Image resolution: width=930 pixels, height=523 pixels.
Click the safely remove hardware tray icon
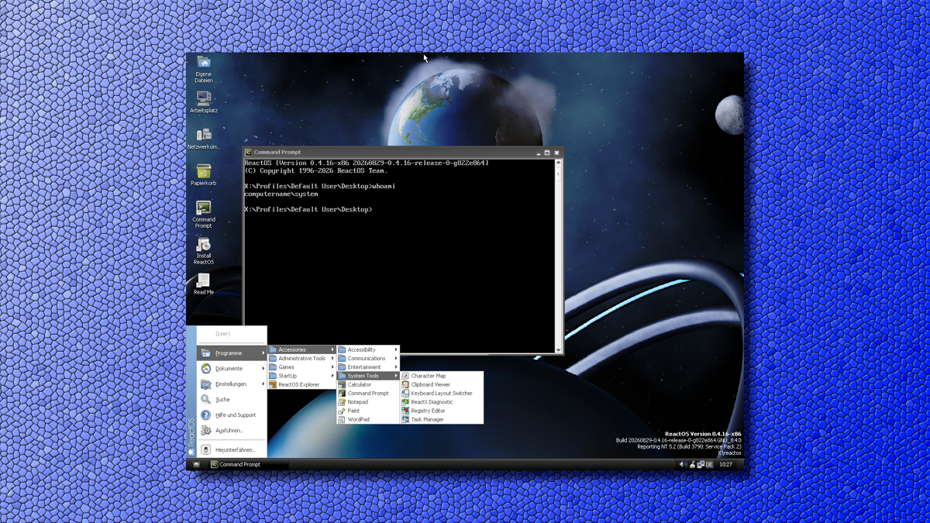pos(692,465)
